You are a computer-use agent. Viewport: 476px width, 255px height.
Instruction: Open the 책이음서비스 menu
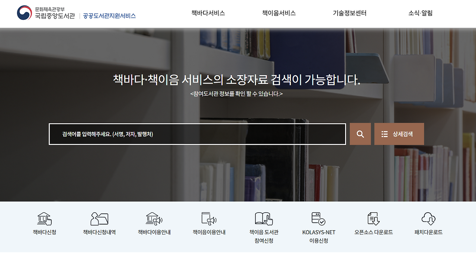click(x=279, y=13)
